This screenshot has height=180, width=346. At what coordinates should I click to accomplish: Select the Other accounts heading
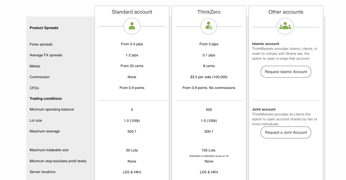coord(286,12)
